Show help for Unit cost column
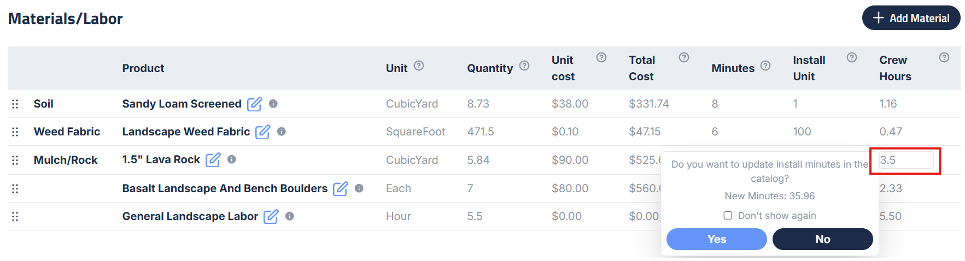 tap(601, 57)
